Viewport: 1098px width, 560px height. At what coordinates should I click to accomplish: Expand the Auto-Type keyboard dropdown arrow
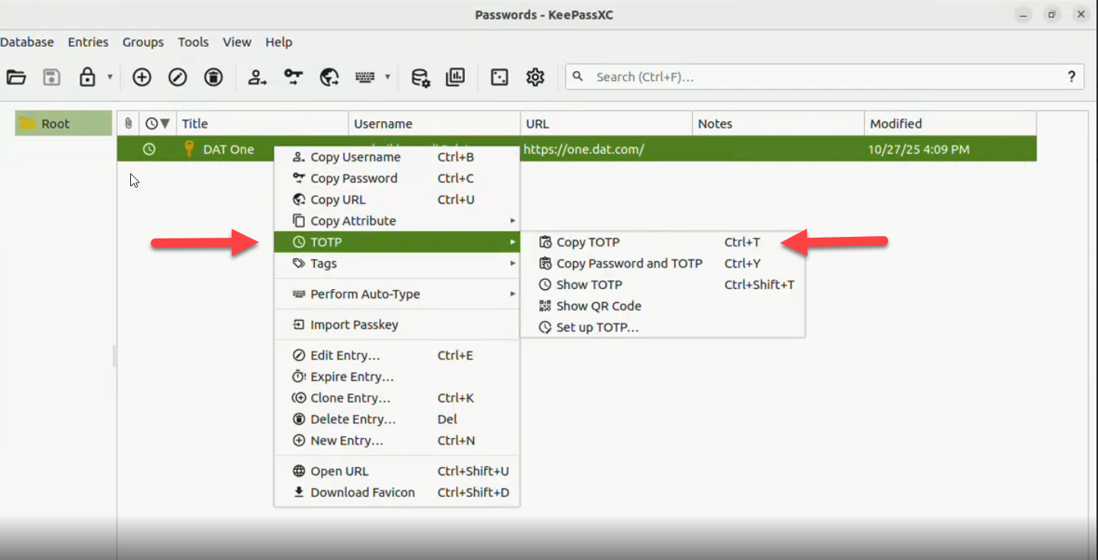pos(388,77)
